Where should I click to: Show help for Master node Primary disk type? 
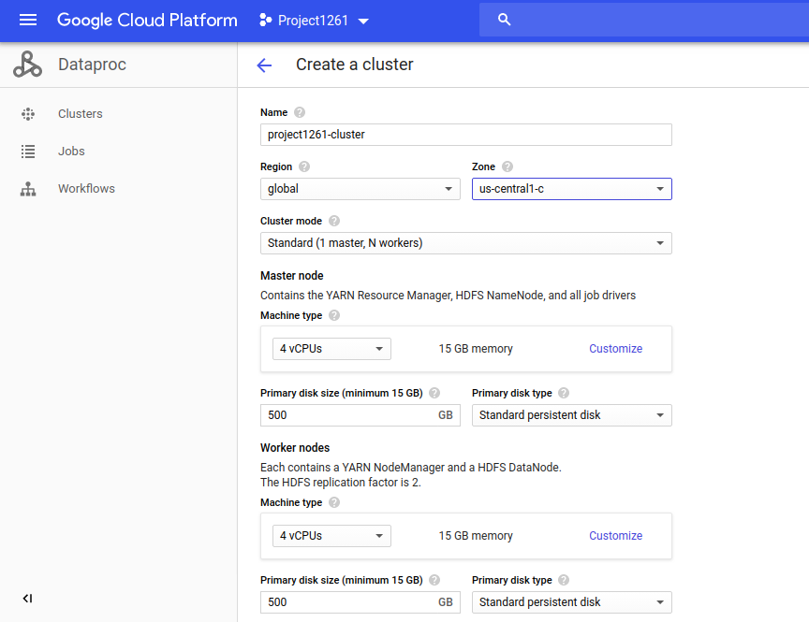click(x=564, y=393)
